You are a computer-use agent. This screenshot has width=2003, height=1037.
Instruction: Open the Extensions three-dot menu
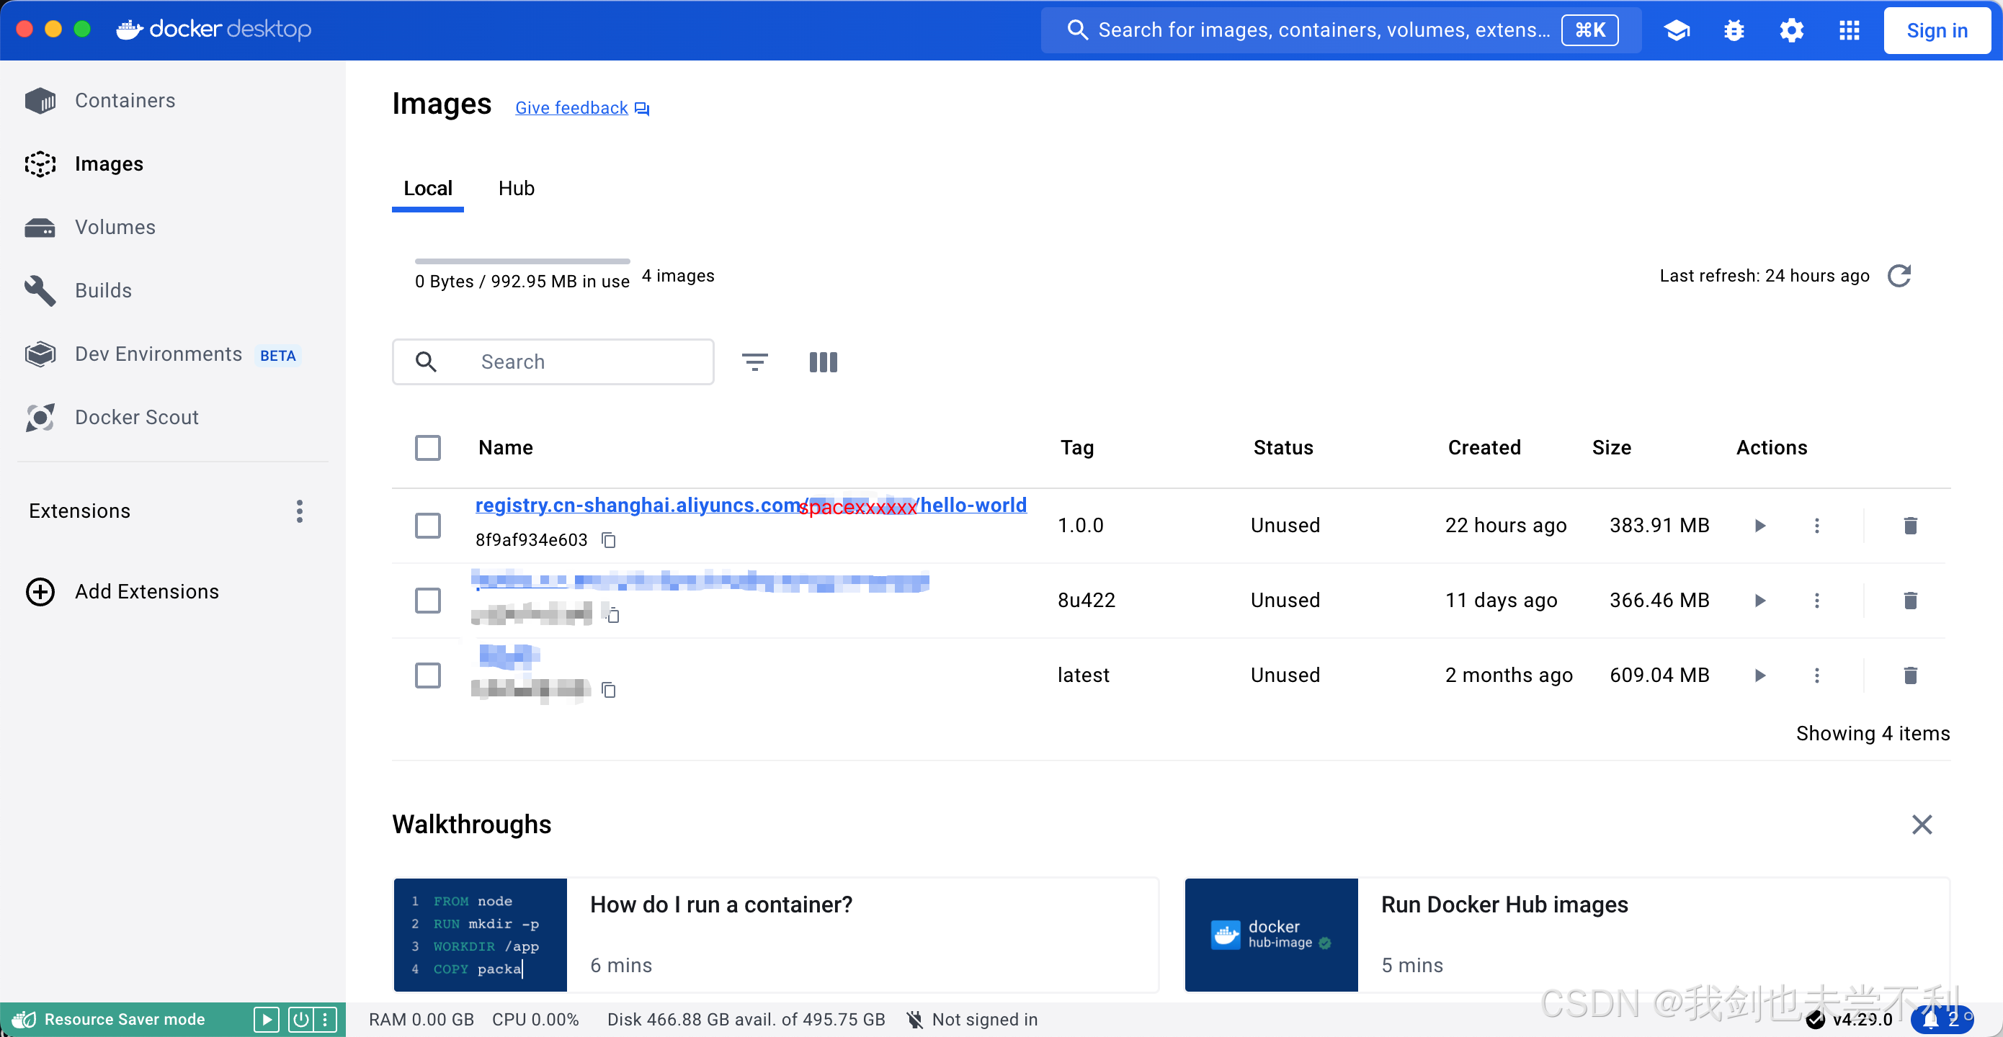pyautogui.click(x=299, y=511)
